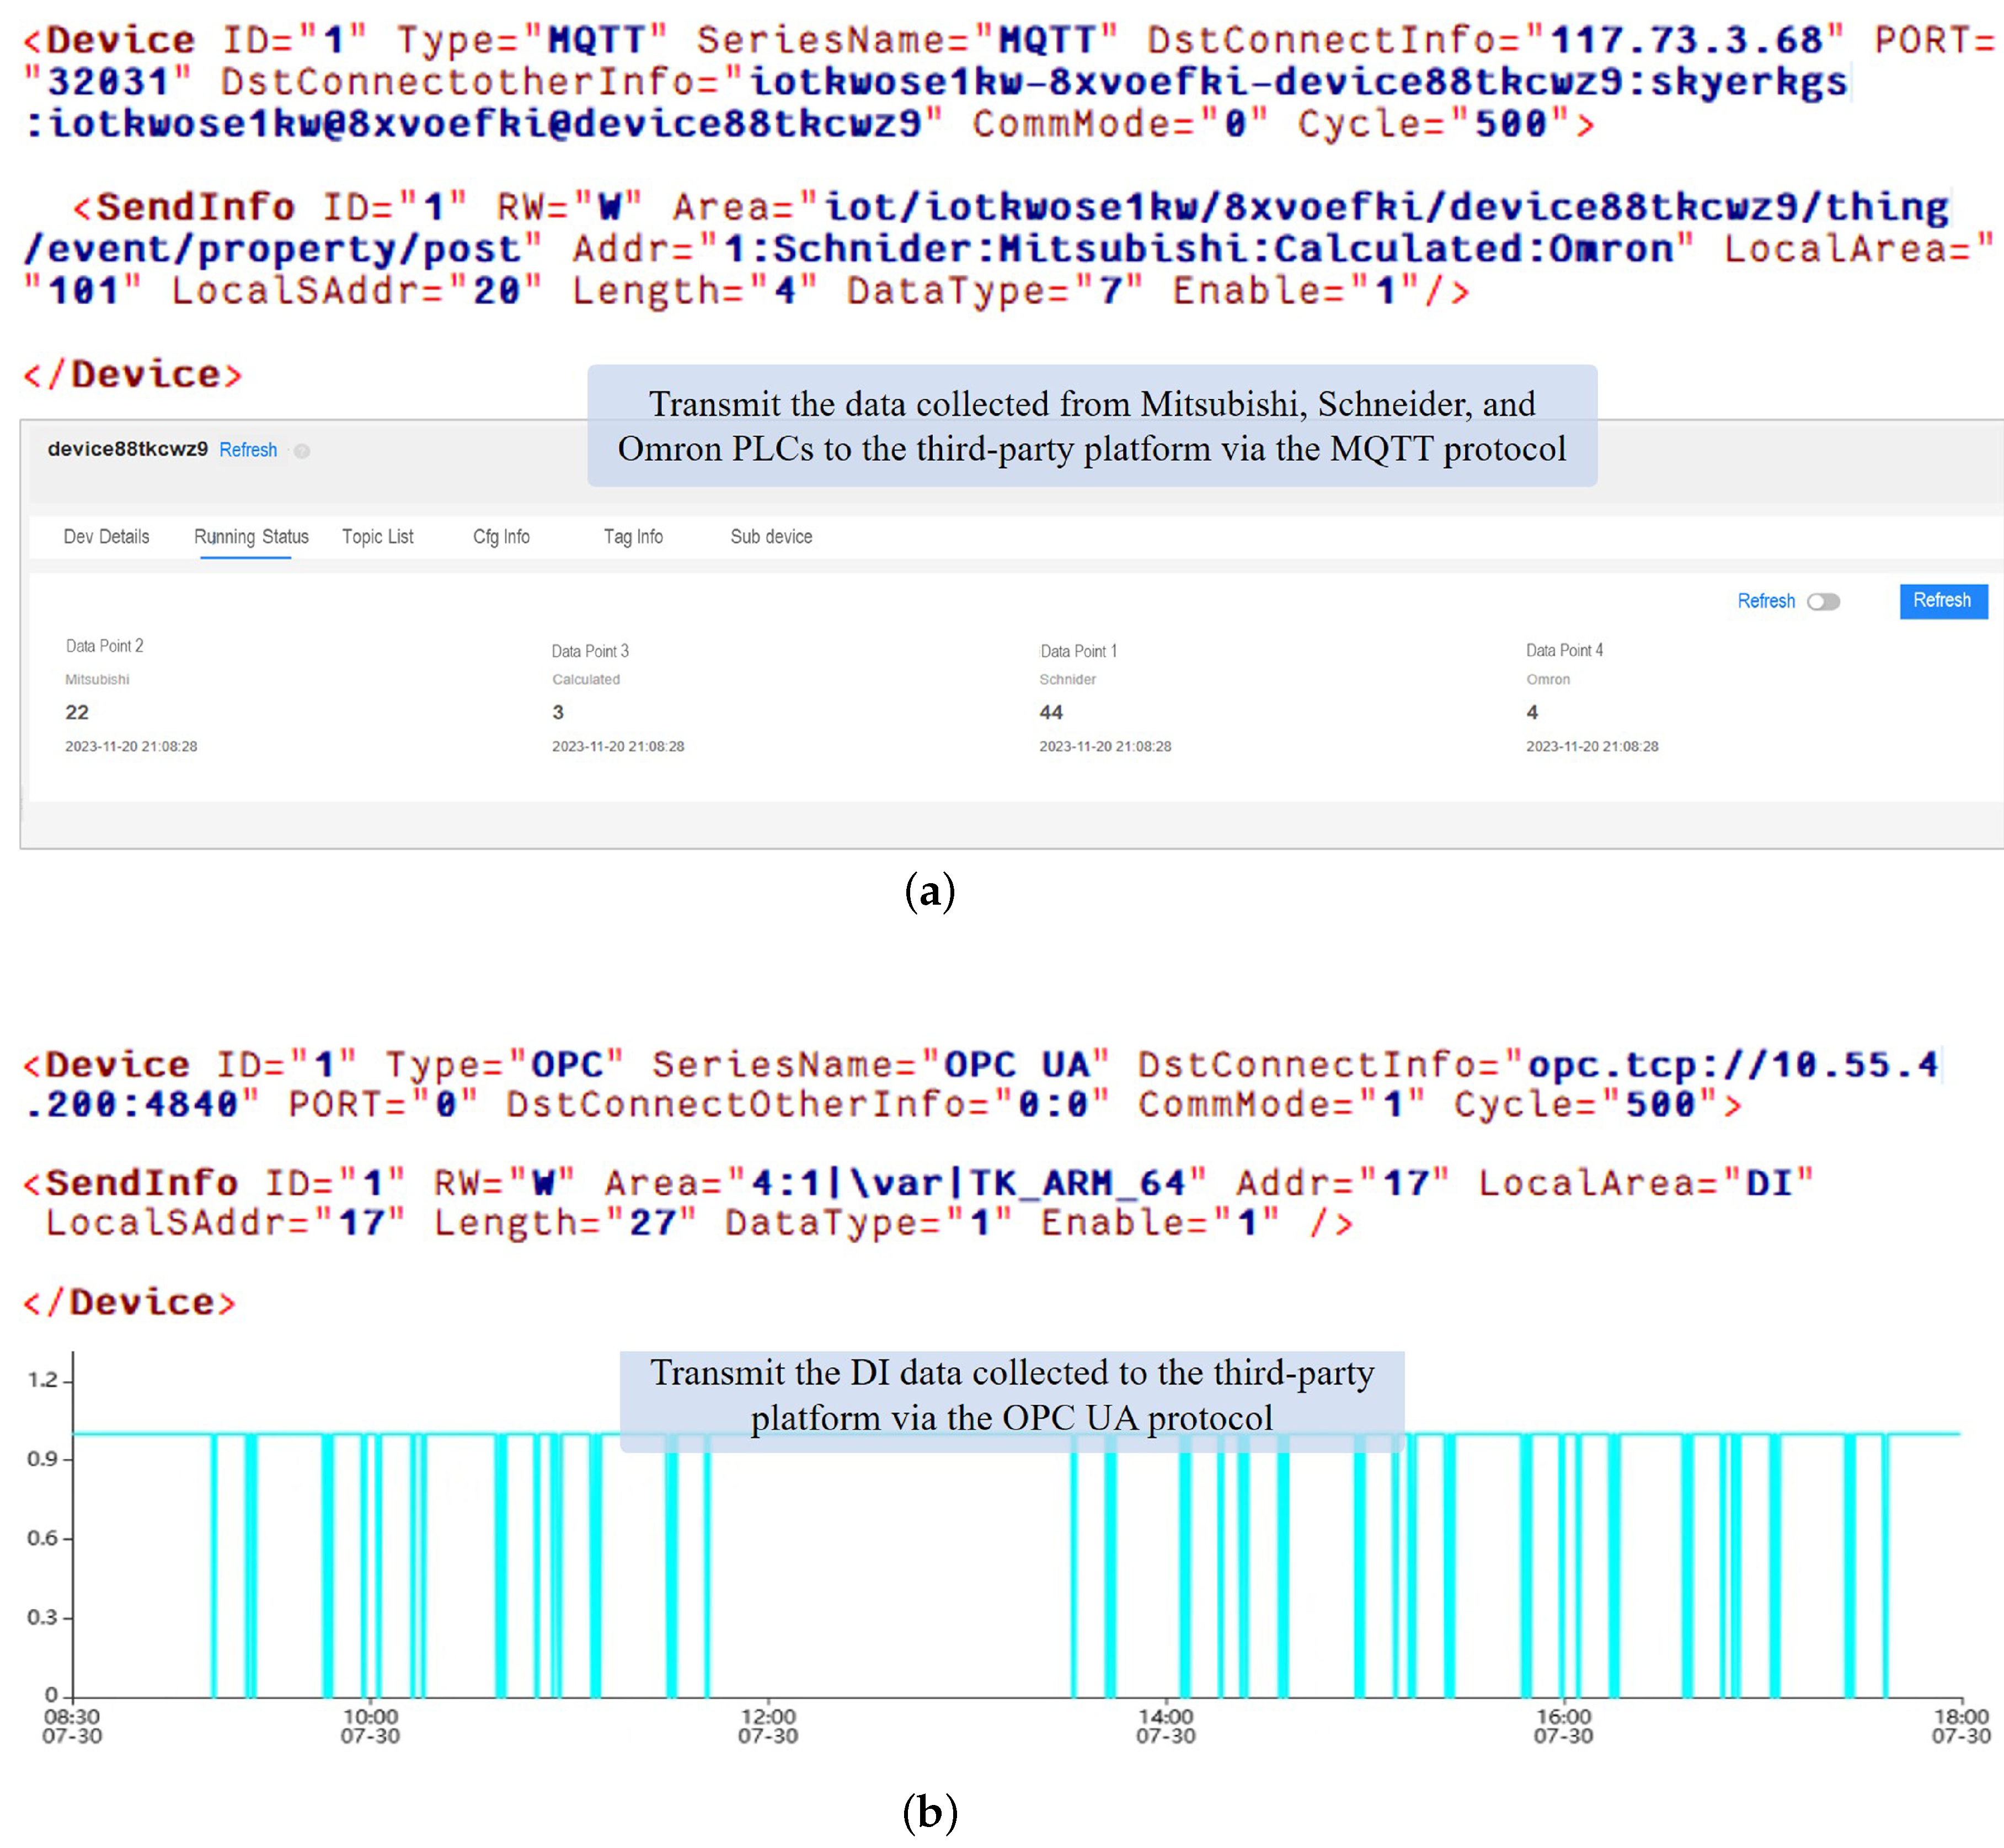Click the Calculated Data Point 3 value

[x=558, y=712]
